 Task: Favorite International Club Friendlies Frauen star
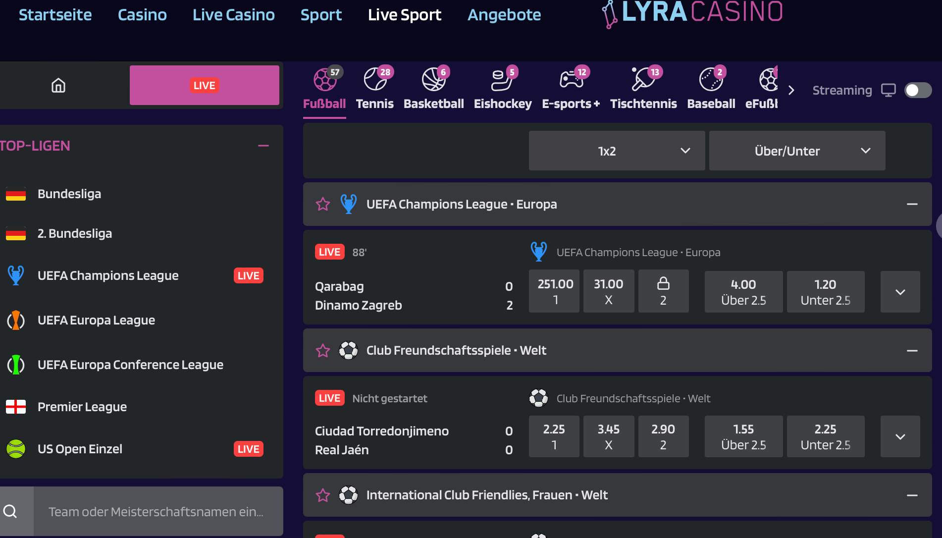323,495
